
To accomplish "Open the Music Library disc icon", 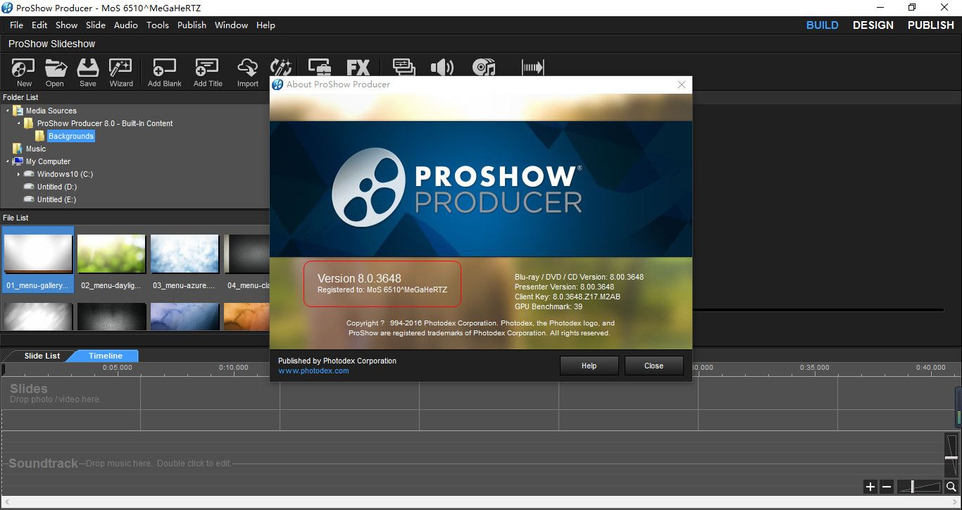I will pos(484,68).
